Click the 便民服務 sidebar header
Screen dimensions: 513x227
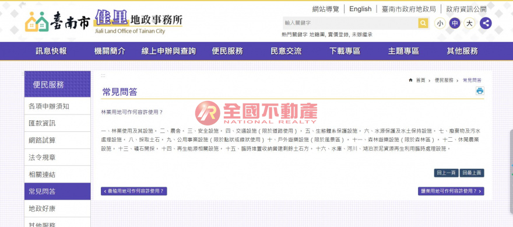58,84
